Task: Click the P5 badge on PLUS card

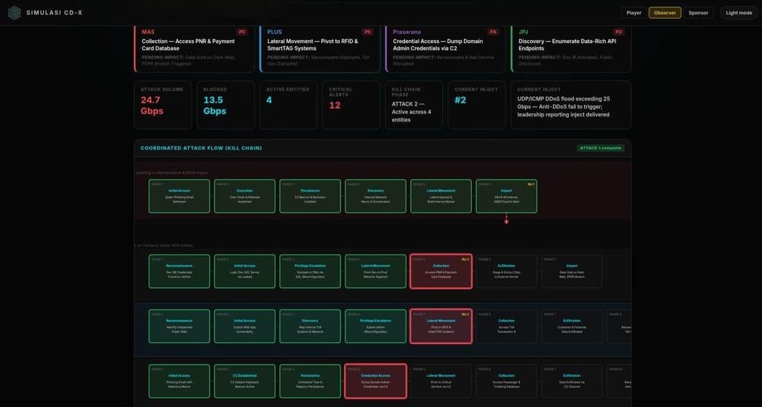Action: [x=368, y=32]
